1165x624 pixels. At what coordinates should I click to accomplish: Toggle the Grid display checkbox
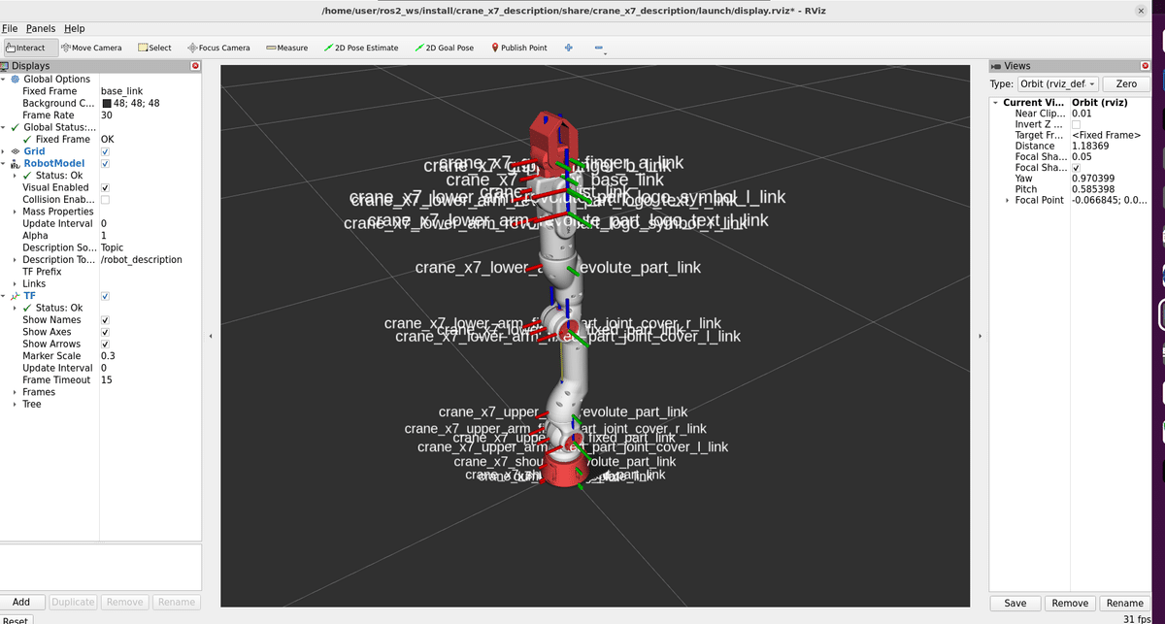(x=105, y=151)
